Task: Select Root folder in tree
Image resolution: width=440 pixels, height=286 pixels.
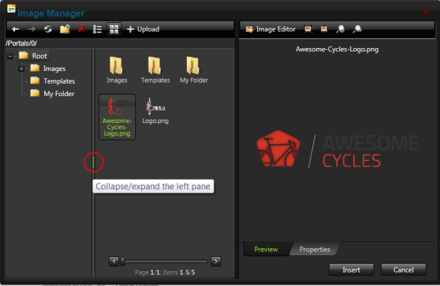Action: click(x=33, y=56)
